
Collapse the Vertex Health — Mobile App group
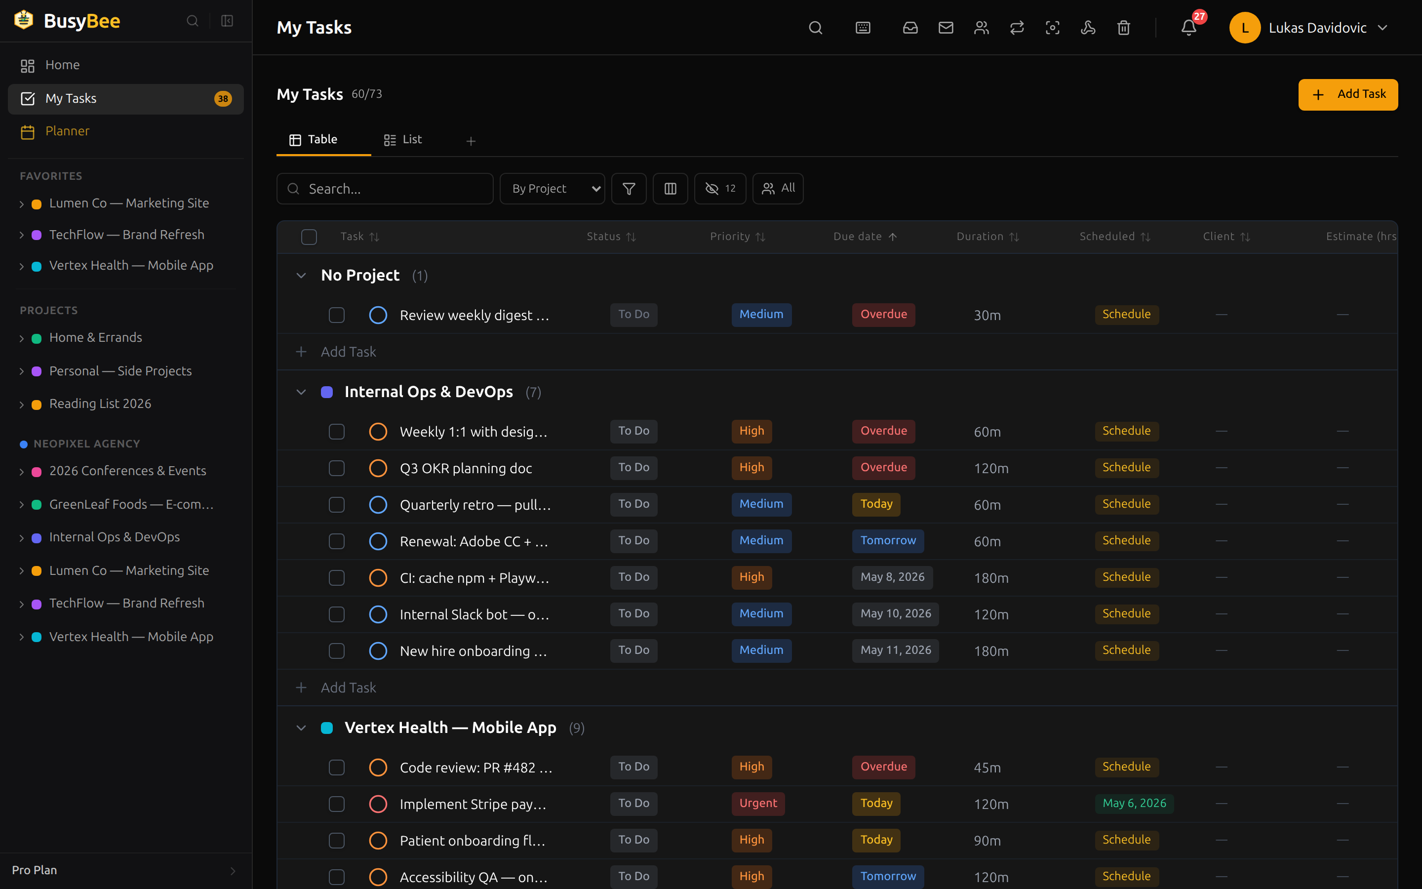pyautogui.click(x=301, y=728)
